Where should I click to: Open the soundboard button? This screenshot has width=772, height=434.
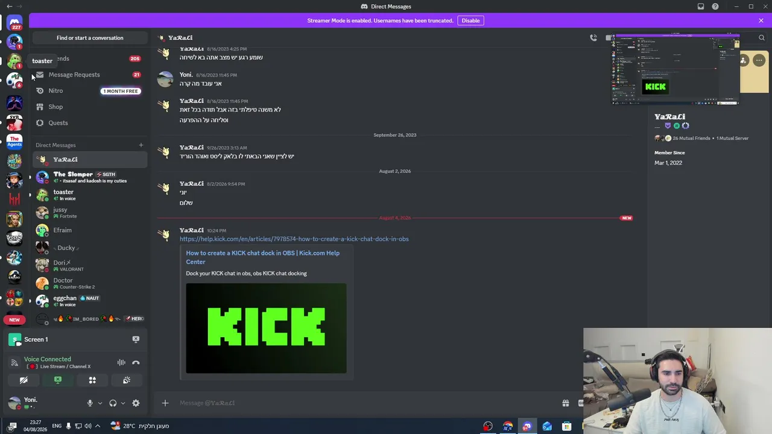coord(127,380)
